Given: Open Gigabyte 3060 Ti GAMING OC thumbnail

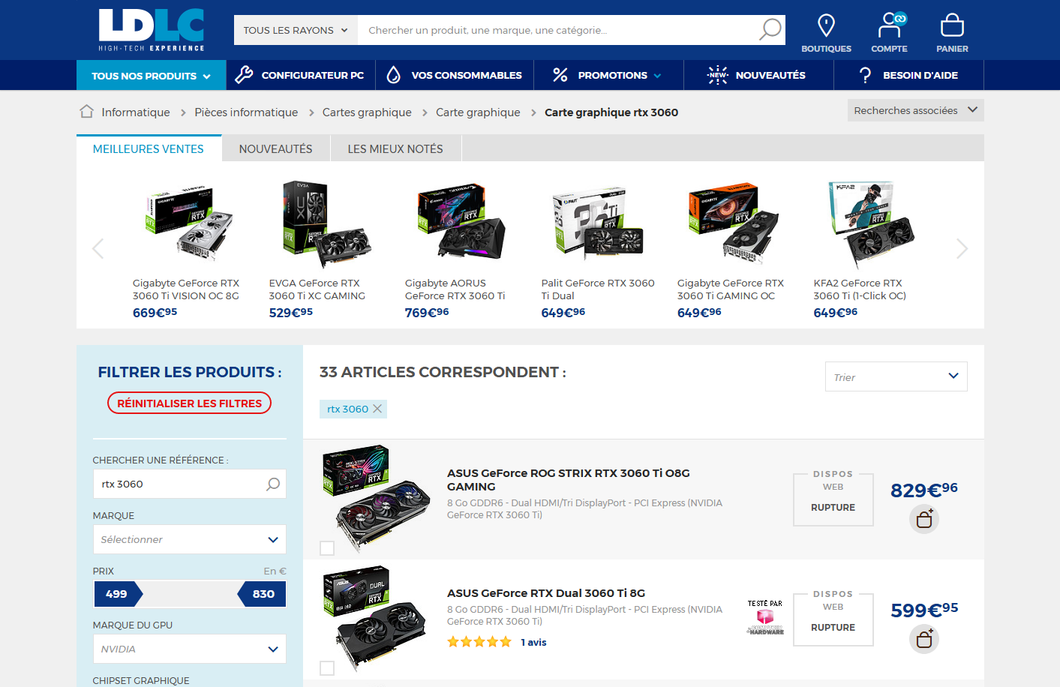Looking at the screenshot, I should (734, 223).
